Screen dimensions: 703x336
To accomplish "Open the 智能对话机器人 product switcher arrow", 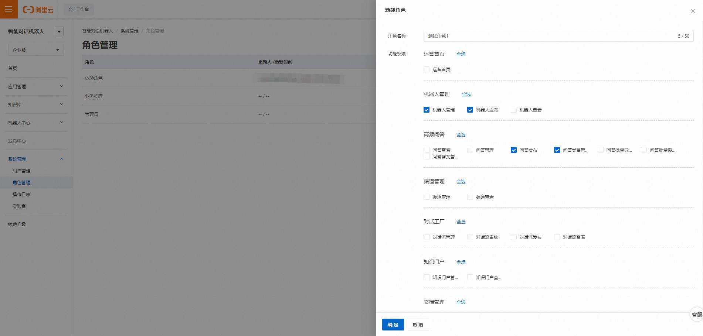I will pyautogui.click(x=59, y=31).
